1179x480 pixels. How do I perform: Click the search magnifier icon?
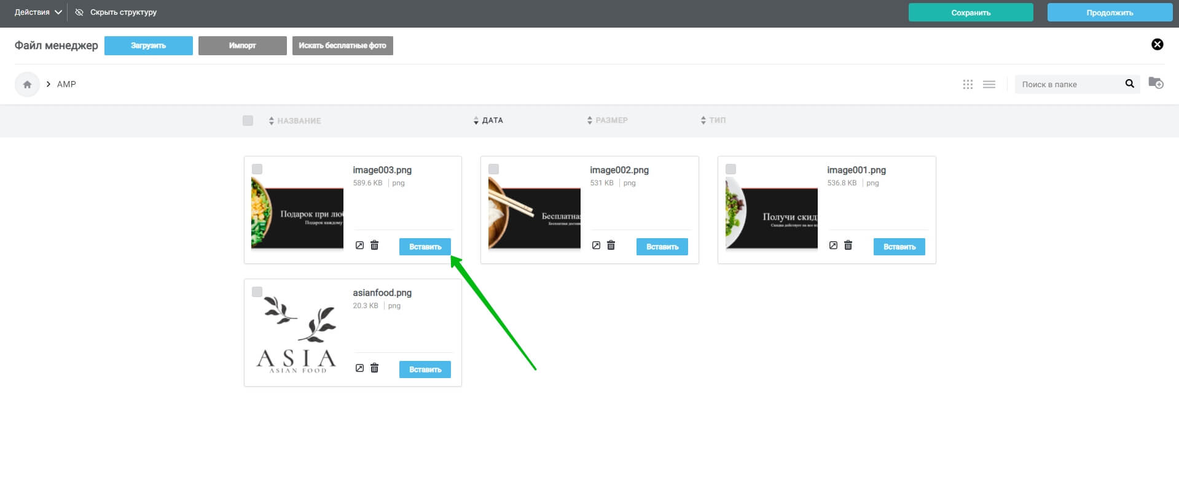point(1129,84)
